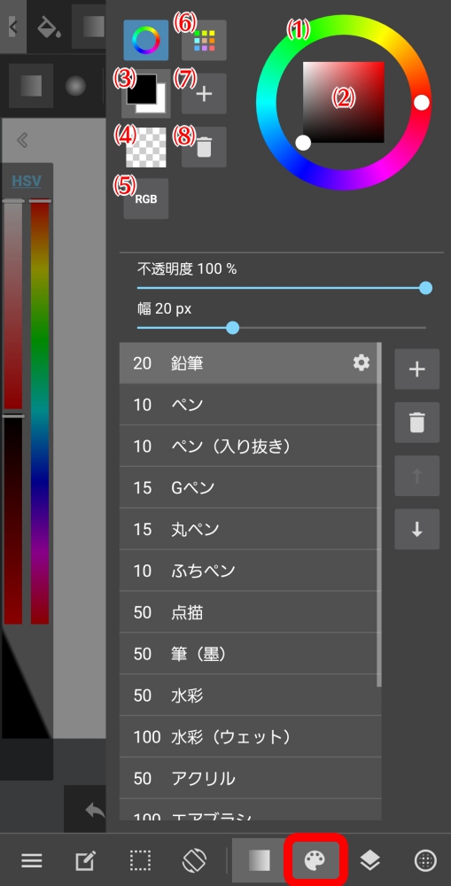Collapse the side panel with double chevron

pos(23,140)
